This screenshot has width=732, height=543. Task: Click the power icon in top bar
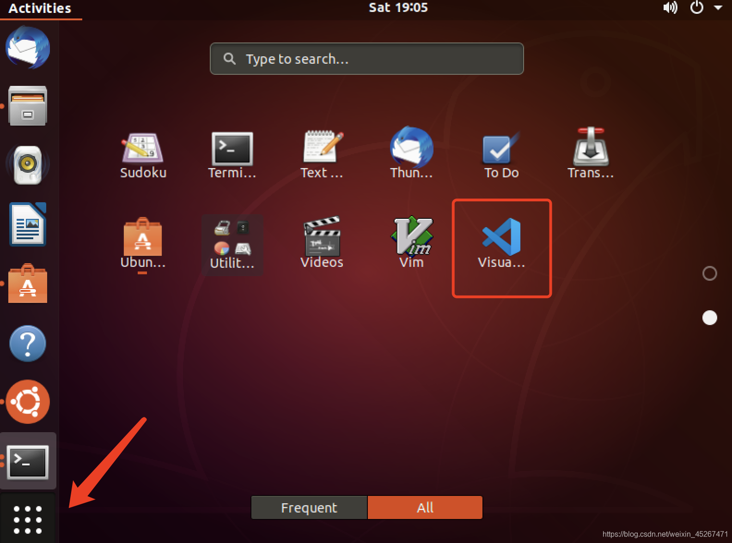pos(696,7)
